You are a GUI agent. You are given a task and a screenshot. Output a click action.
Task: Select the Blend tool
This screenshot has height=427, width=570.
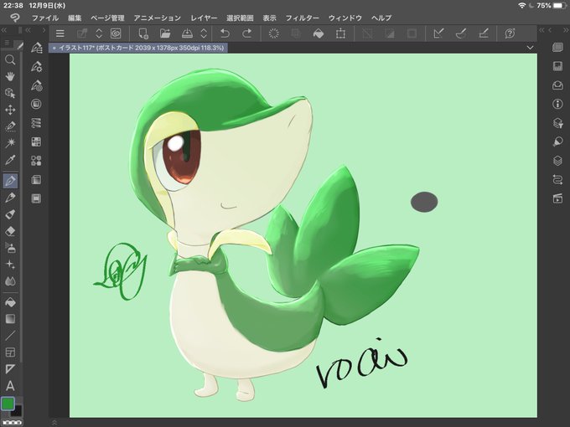tap(10, 281)
